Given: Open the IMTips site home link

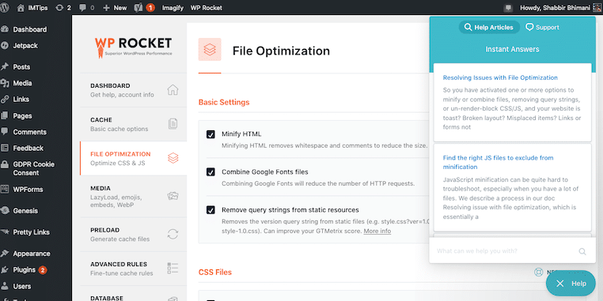Looking at the screenshot, I should click(x=32, y=8).
